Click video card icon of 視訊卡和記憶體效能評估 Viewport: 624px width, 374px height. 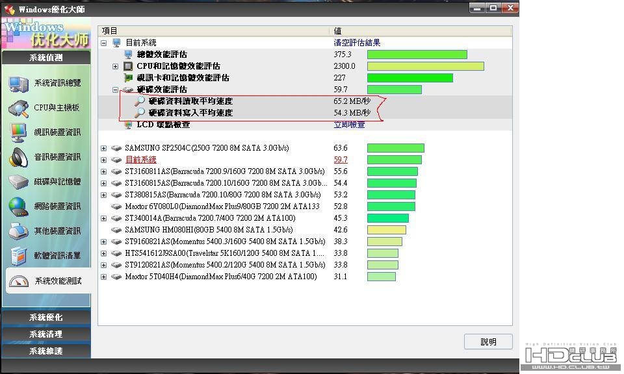(x=128, y=77)
